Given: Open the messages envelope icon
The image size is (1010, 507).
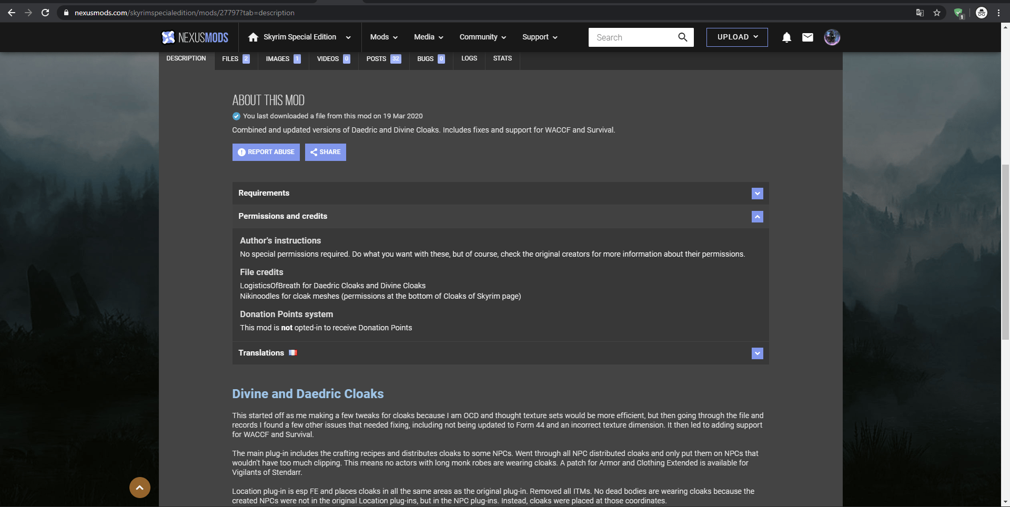Looking at the screenshot, I should pos(807,37).
